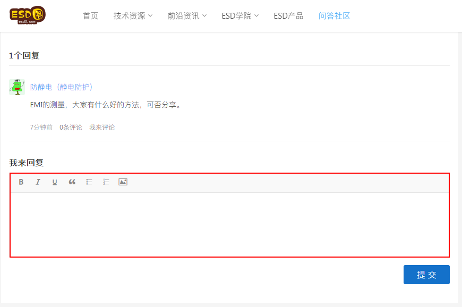Viewport: 462px width, 307px height.
Task: Click the 0条评论 comments count link
Action: 71,127
